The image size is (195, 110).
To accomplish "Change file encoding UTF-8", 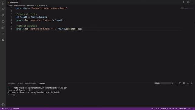I will (172, 109).
